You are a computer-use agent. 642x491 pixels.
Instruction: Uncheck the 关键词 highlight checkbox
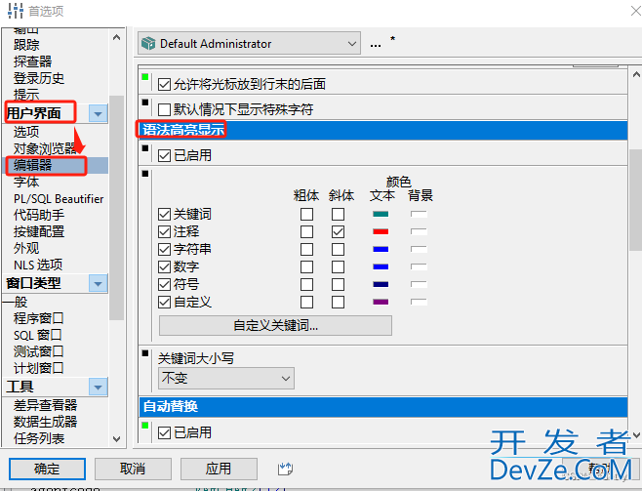(x=164, y=214)
